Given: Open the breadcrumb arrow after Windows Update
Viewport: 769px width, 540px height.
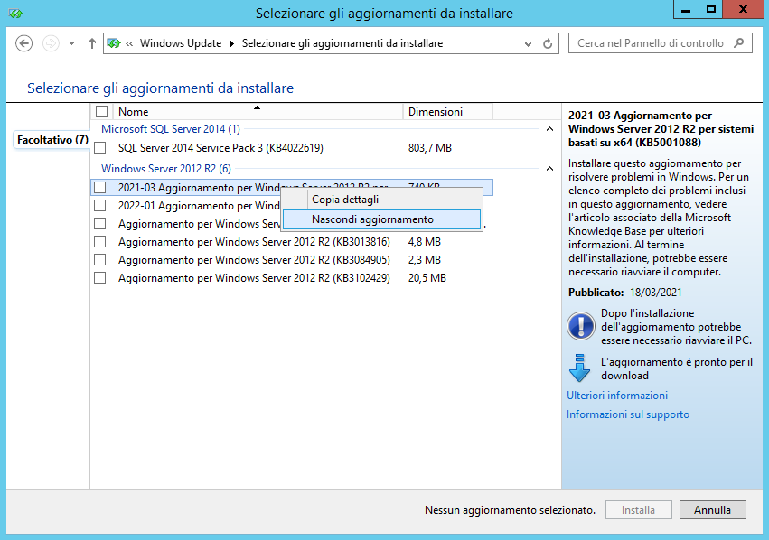Looking at the screenshot, I should click(x=232, y=43).
